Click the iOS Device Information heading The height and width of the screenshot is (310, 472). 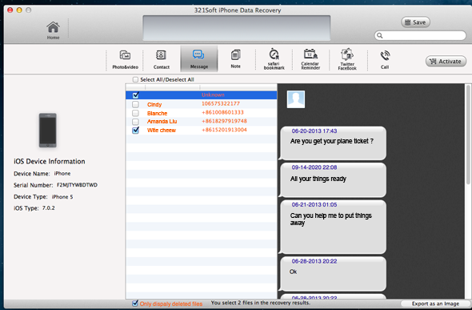click(x=50, y=162)
